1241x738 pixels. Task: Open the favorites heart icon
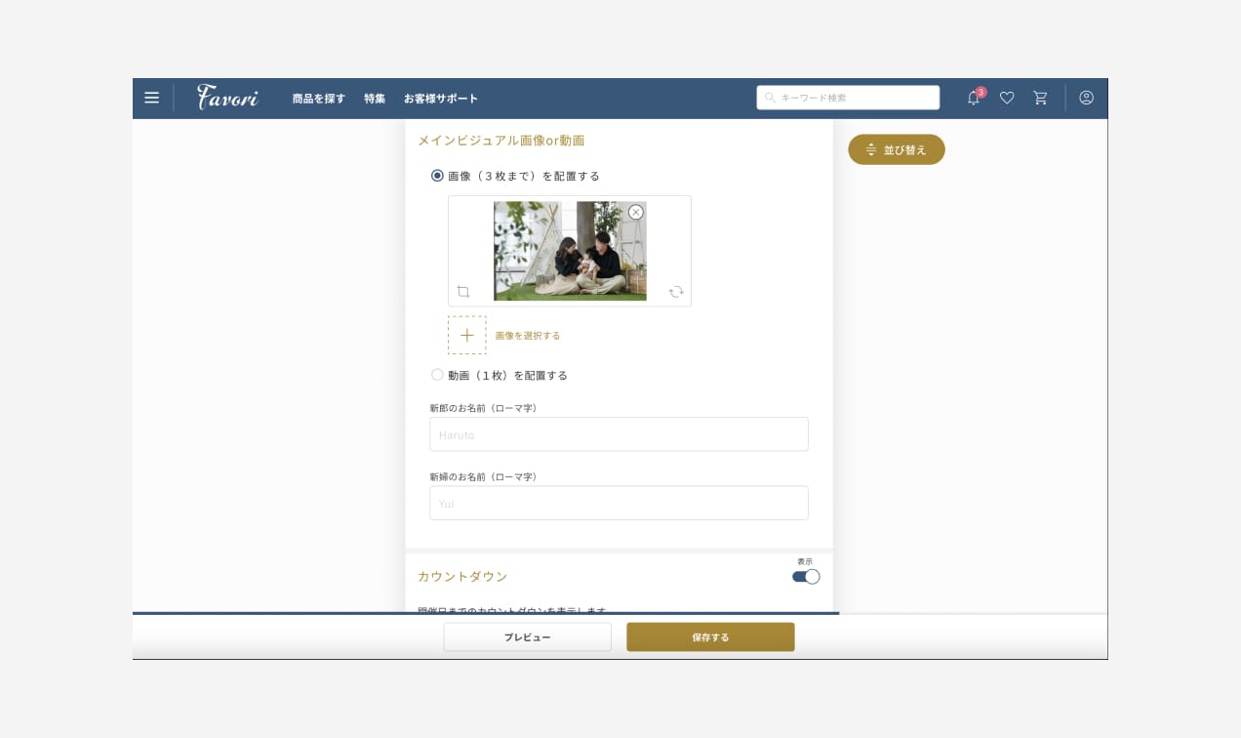coord(1007,98)
